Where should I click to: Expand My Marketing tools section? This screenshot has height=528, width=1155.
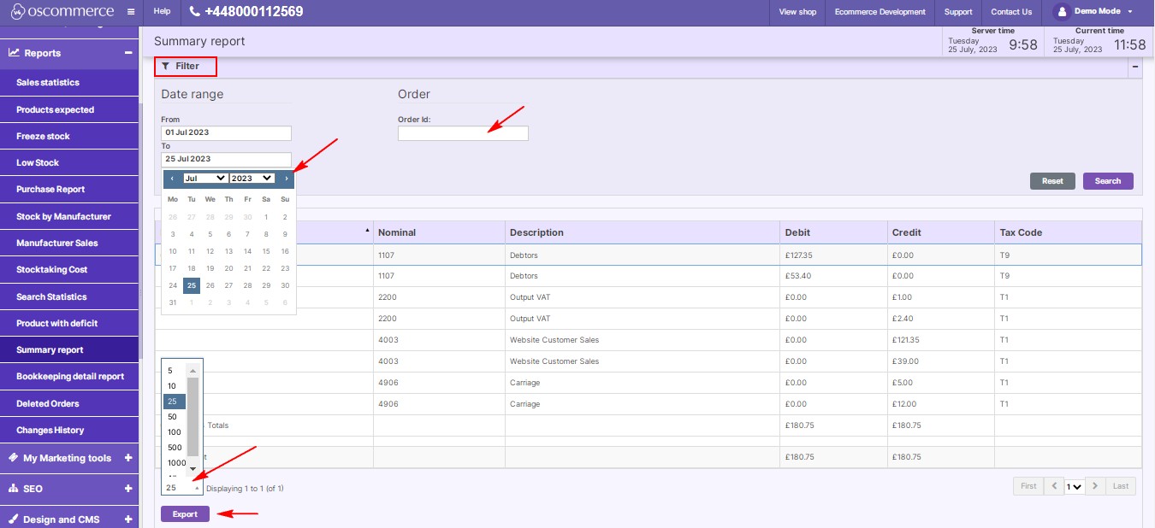coord(128,458)
